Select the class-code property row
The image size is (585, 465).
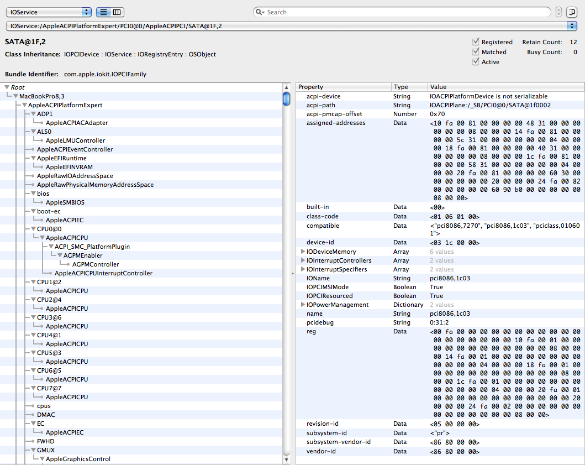pyautogui.click(x=440, y=216)
